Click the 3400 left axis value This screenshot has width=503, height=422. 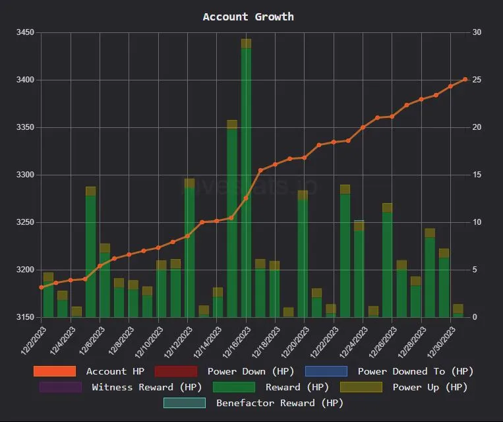tap(25, 80)
